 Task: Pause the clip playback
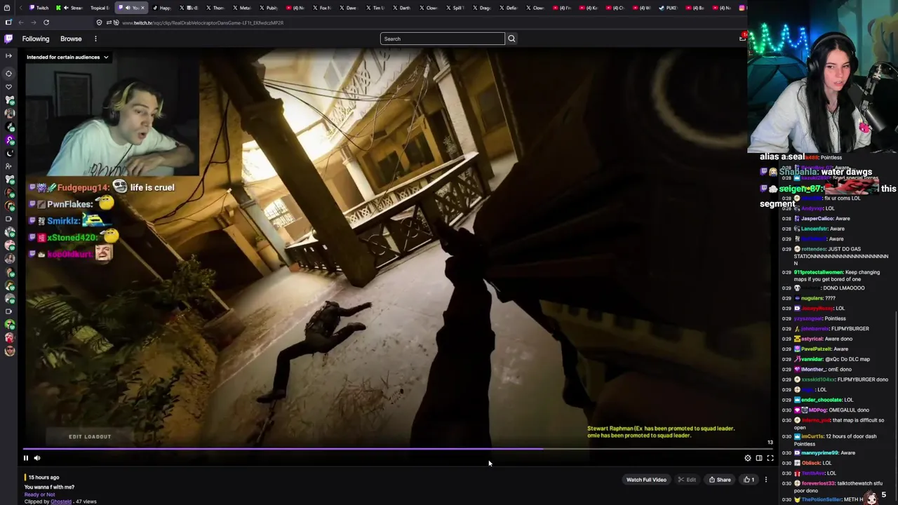pos(26,458)
